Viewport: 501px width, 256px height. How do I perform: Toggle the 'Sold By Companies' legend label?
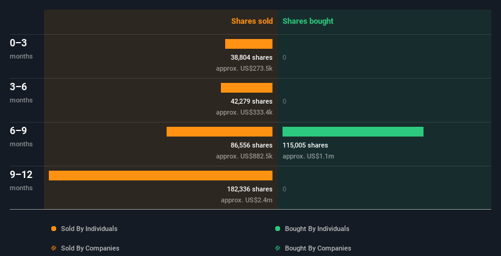pyautogui.click(x=90, y=248)
